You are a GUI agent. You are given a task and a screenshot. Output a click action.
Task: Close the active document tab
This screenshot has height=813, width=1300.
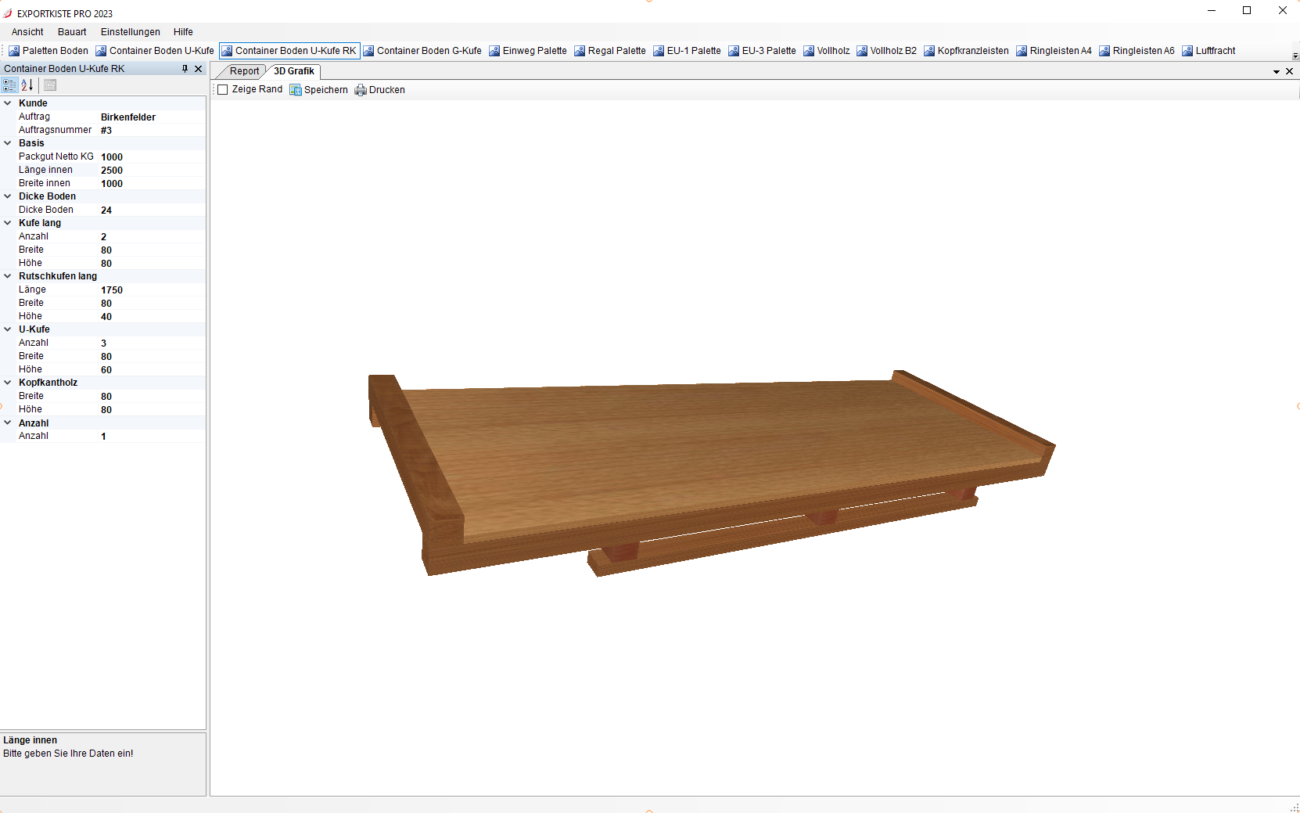1290,71
